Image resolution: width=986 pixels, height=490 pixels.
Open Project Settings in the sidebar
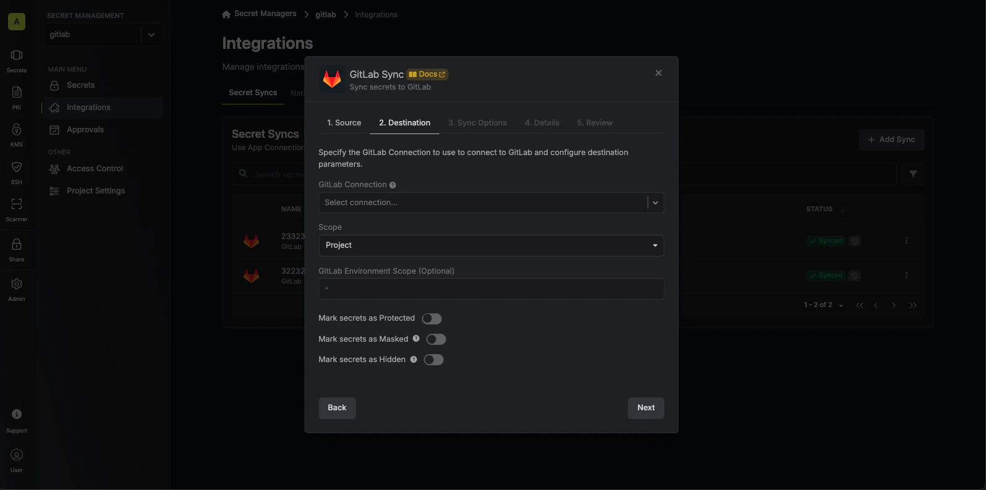pyautogui.click(x=103, y=191)
